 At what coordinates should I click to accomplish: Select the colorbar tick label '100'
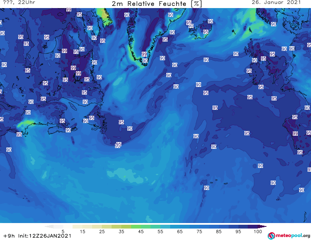click(x=258, y=232)
